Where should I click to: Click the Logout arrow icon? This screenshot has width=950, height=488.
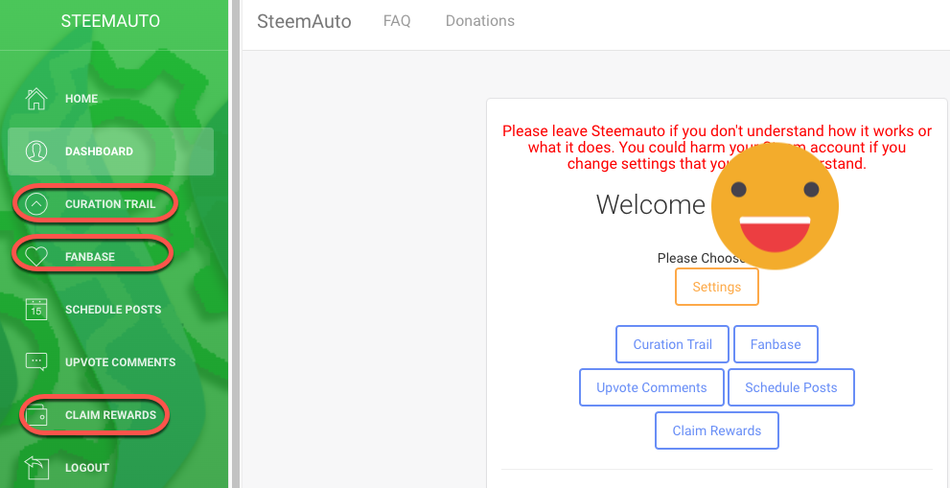click(x=36, y=468)
